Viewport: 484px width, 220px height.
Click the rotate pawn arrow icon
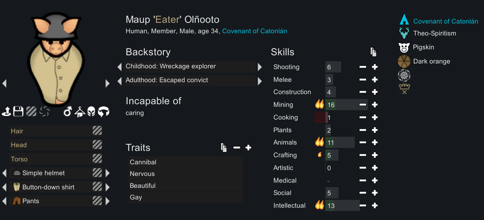point(103,111)
